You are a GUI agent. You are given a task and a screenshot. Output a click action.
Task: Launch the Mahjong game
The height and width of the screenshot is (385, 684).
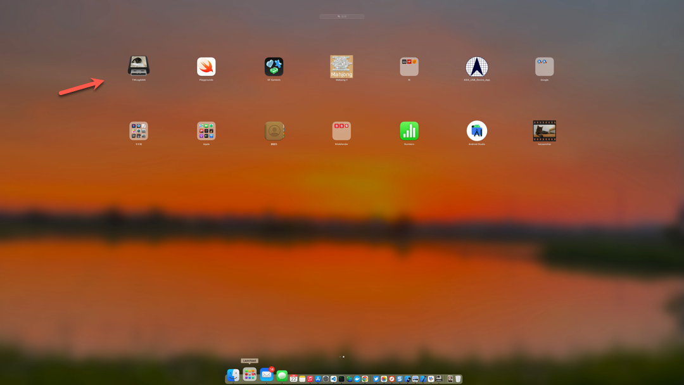coord(341,66)
